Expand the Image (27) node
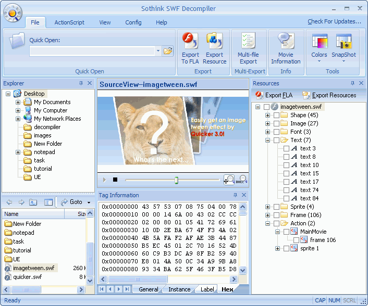 click(267, 123)
